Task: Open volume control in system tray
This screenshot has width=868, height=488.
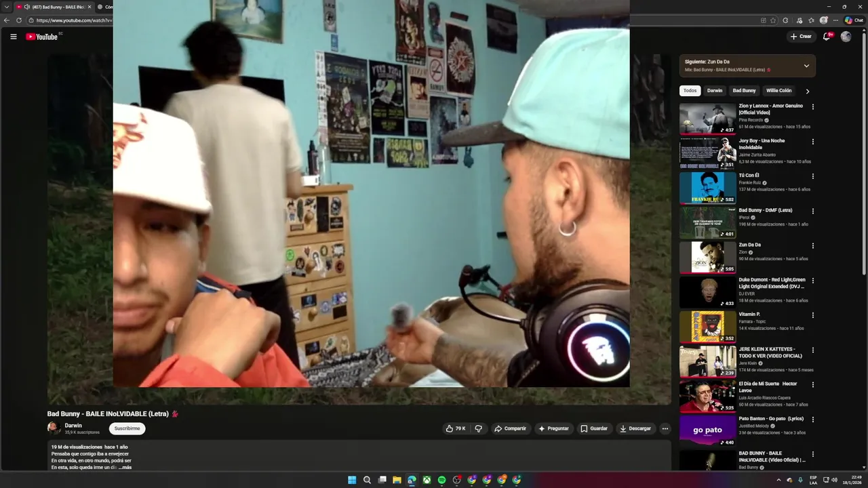Action: (834, 480)
